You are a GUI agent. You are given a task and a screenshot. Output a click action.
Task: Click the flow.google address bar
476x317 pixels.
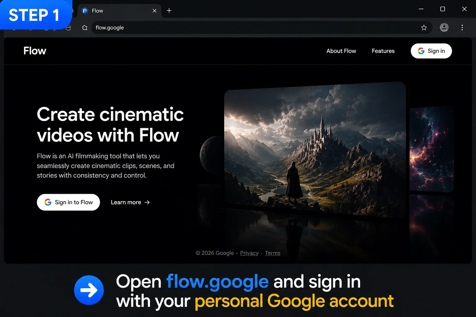tap(262, 28)
